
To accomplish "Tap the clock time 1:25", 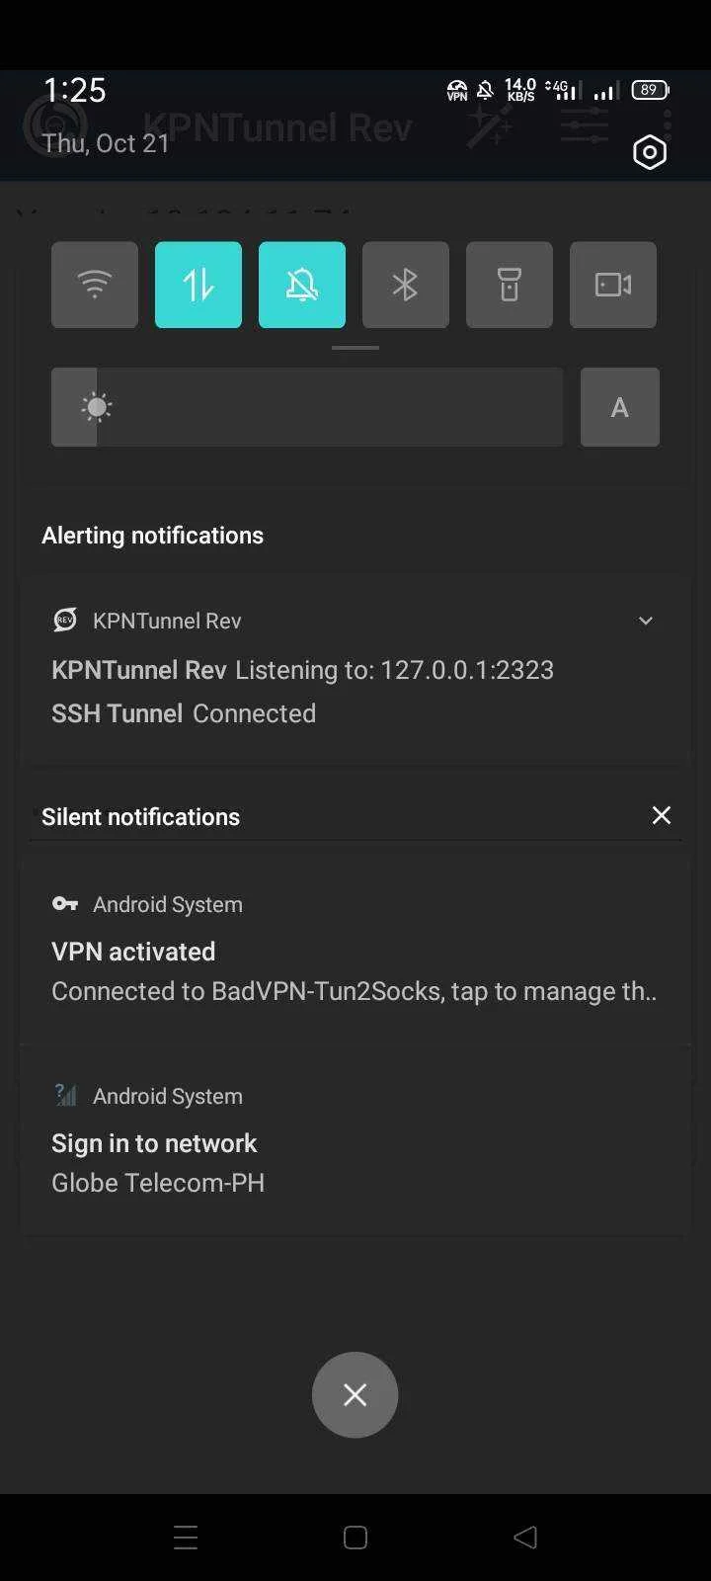I will click(x=75, y=91).
